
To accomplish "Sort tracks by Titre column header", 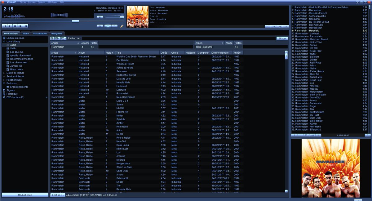I will 137,53.
